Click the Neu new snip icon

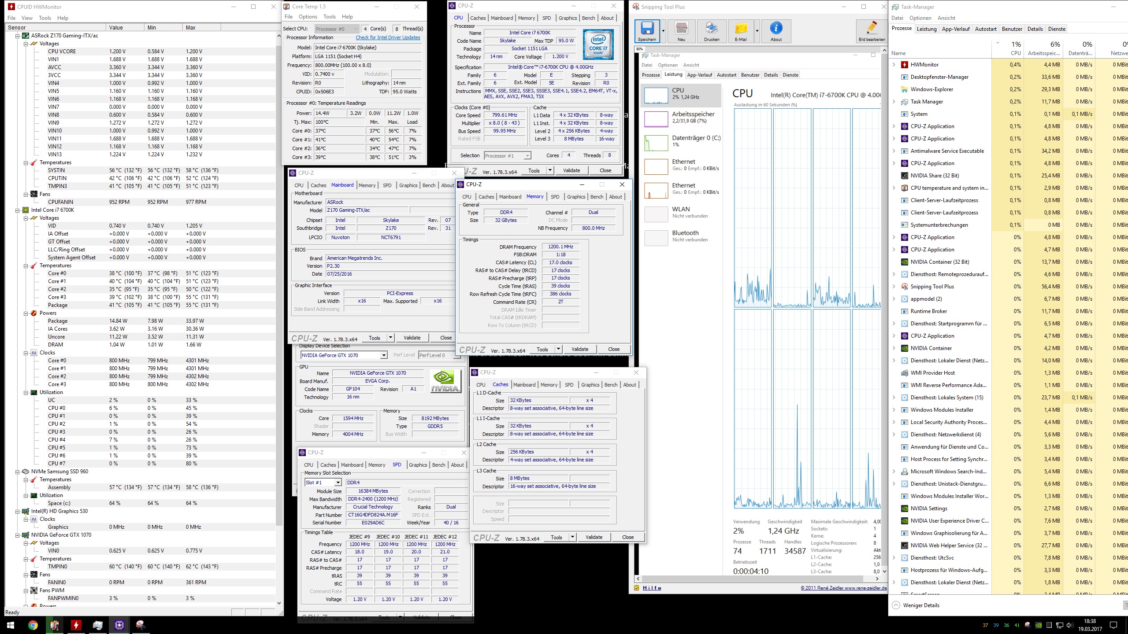[x=681, y=31]
